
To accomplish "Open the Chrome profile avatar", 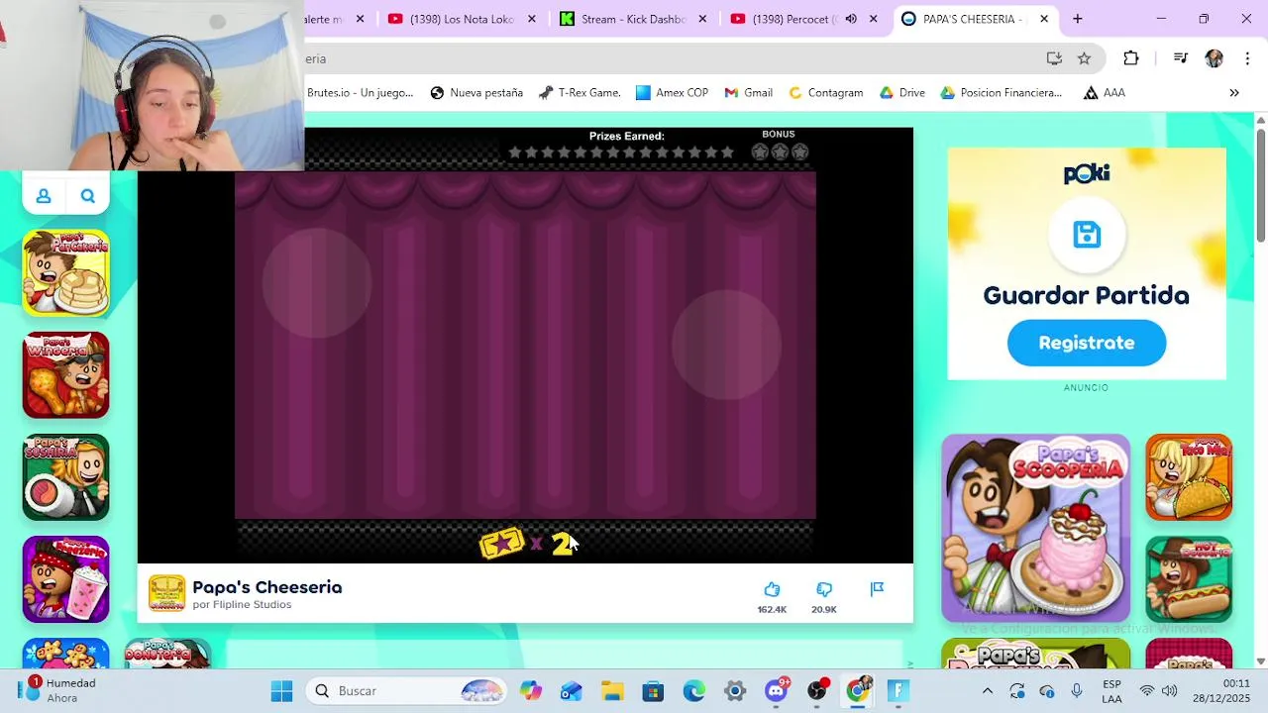I will point(1214,58).
